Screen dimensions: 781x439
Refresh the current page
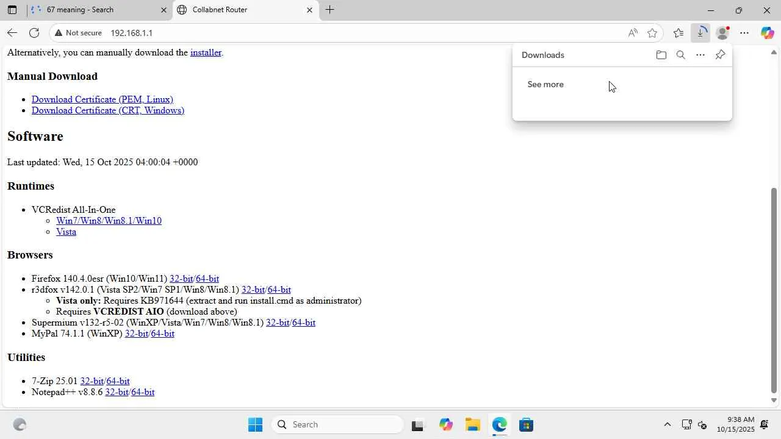[34, 33]
